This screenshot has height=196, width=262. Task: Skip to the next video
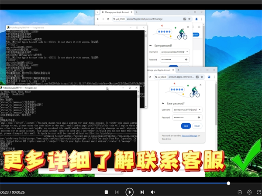[142, 192]
